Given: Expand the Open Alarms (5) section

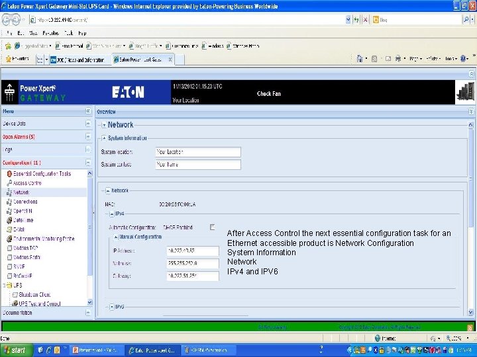Looking at the screenshot, I should click(88, 137).
